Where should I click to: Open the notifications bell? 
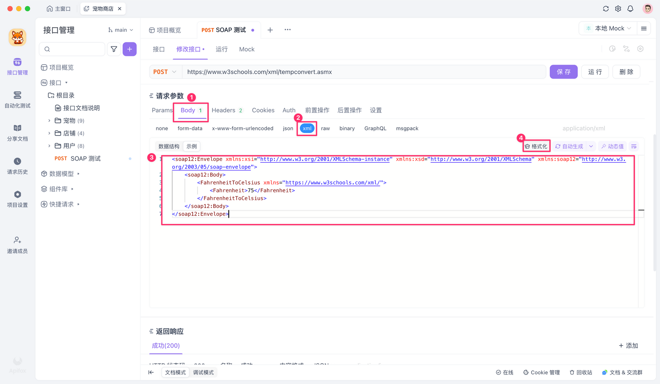click(630, 9)
